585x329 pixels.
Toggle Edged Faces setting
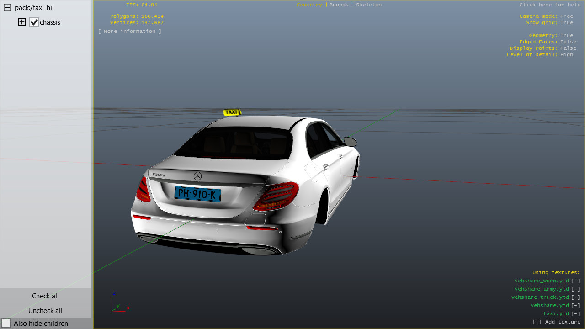coord(568,42)
